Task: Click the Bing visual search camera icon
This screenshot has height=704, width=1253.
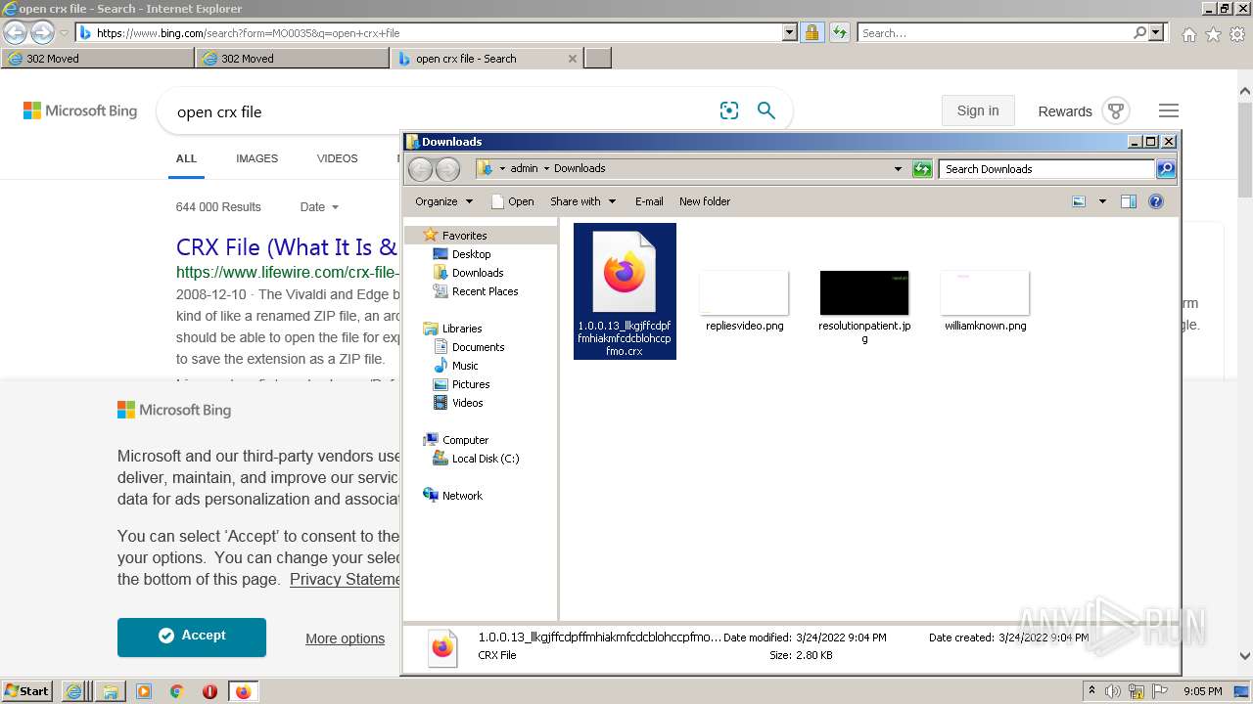Action: coord(729,111)
